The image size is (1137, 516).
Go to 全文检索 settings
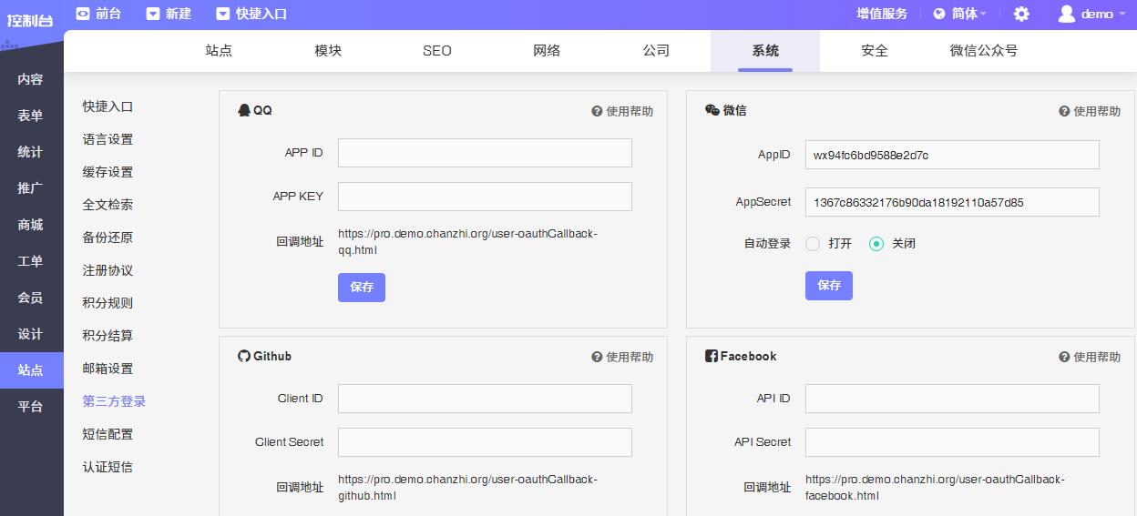(x=108, y=205)
